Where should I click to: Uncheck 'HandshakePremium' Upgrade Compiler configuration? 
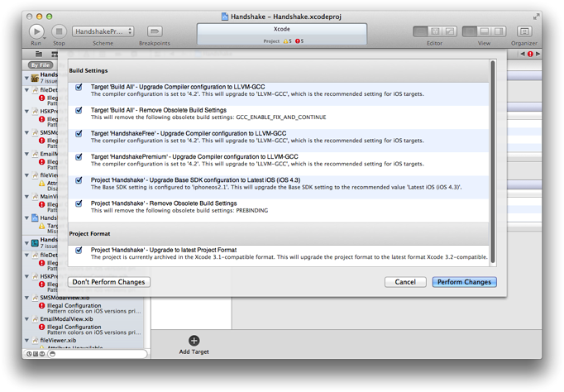(79, 157)
